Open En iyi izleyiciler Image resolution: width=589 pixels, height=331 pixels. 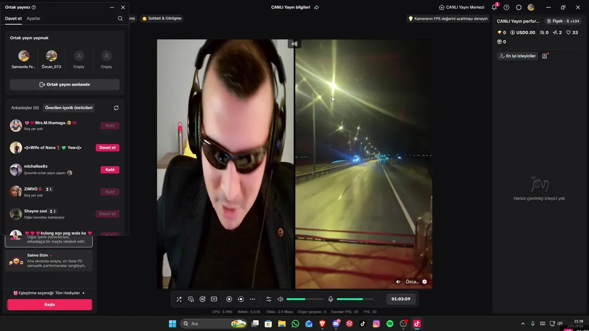click(518, 56)
